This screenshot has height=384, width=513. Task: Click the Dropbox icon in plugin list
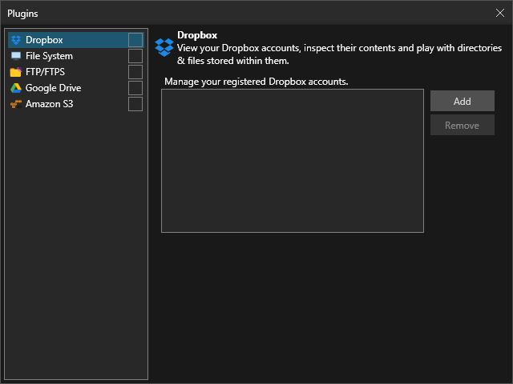(x=16, y=40)
